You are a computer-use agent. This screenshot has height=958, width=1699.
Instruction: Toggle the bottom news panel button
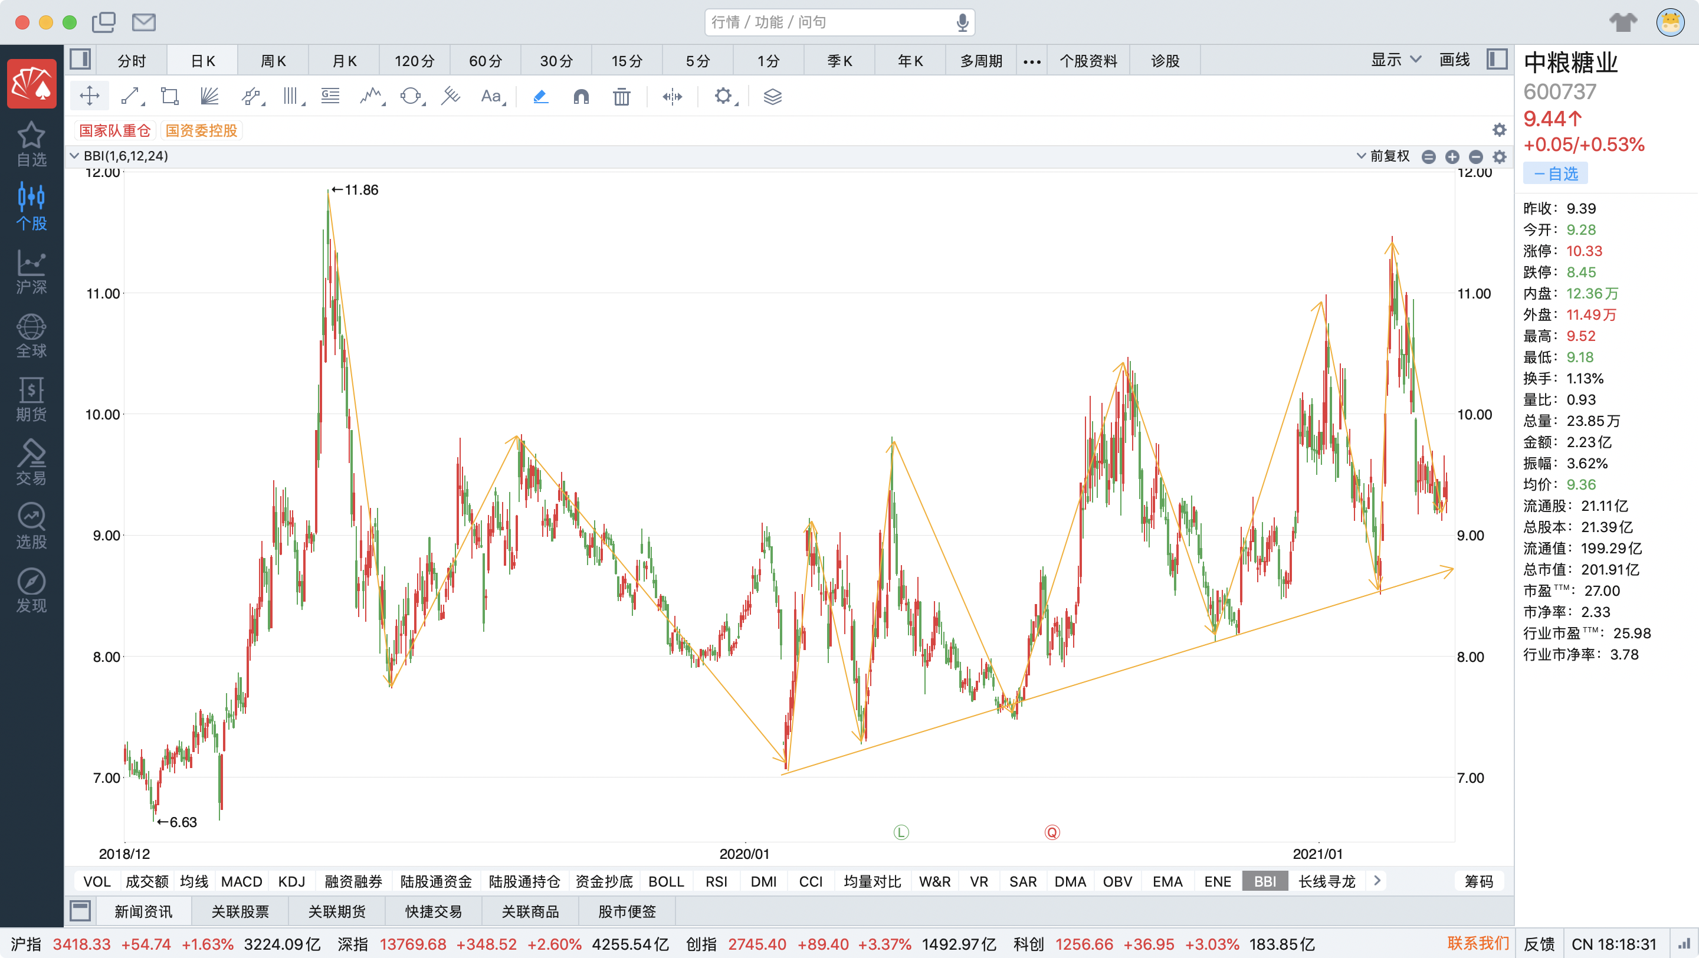point(80,911)
